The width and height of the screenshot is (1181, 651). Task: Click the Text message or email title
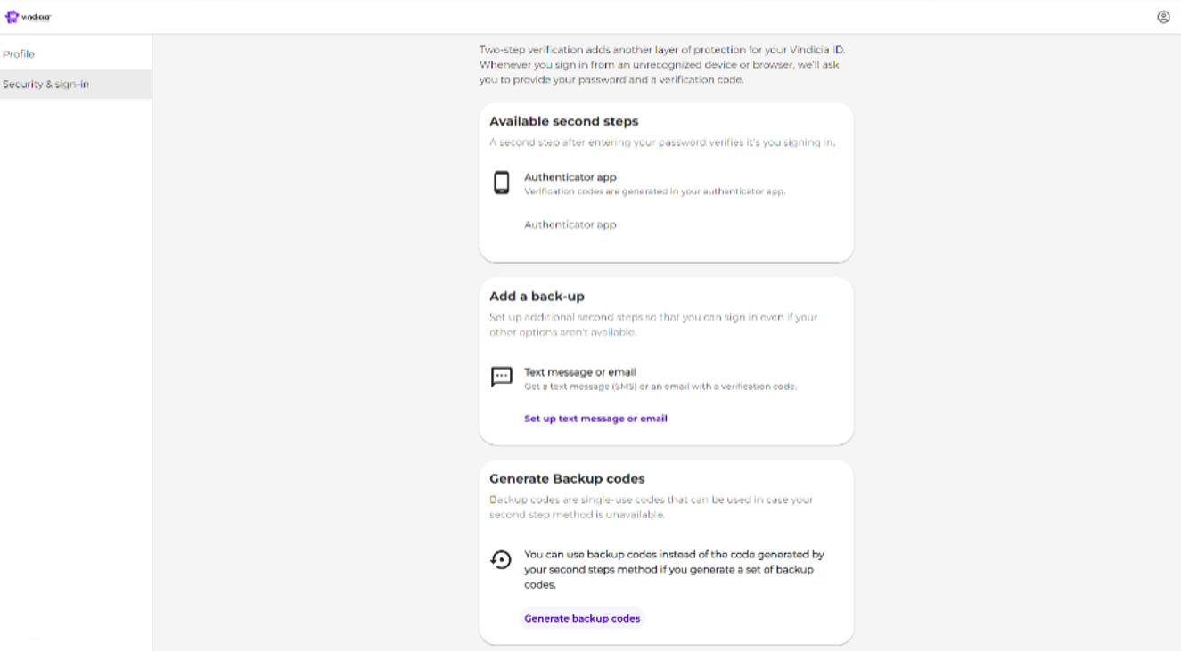(x=580, y=372)
